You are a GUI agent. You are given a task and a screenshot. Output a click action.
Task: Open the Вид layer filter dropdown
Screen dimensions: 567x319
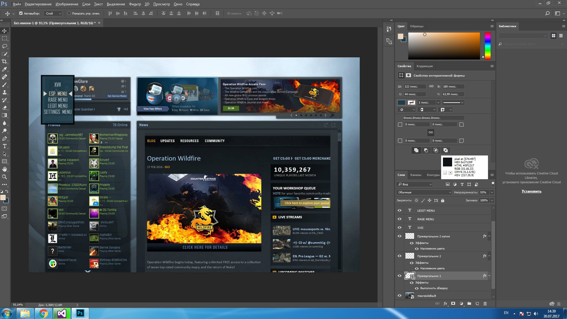point(415,184)
